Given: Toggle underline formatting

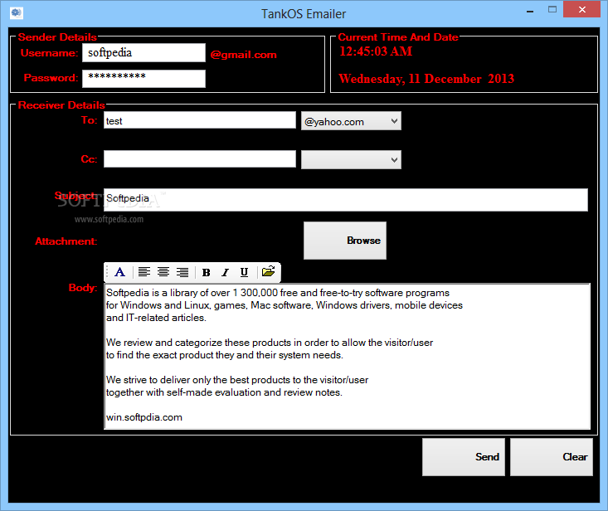Looking at the screenshot, I should (x=244, y=272).
